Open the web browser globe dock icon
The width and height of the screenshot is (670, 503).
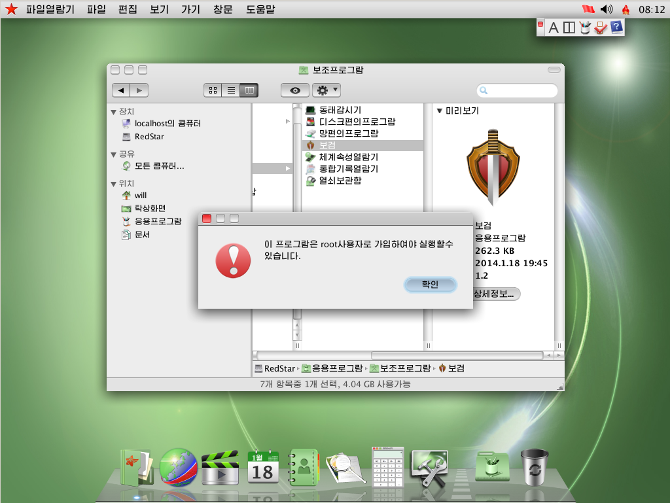179,467
